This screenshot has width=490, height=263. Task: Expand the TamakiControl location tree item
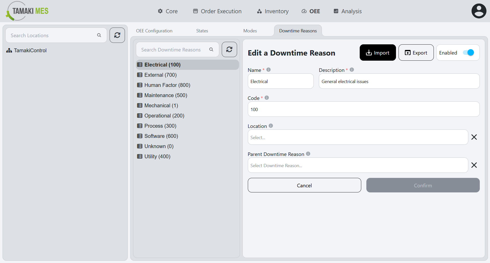(29, 50)
